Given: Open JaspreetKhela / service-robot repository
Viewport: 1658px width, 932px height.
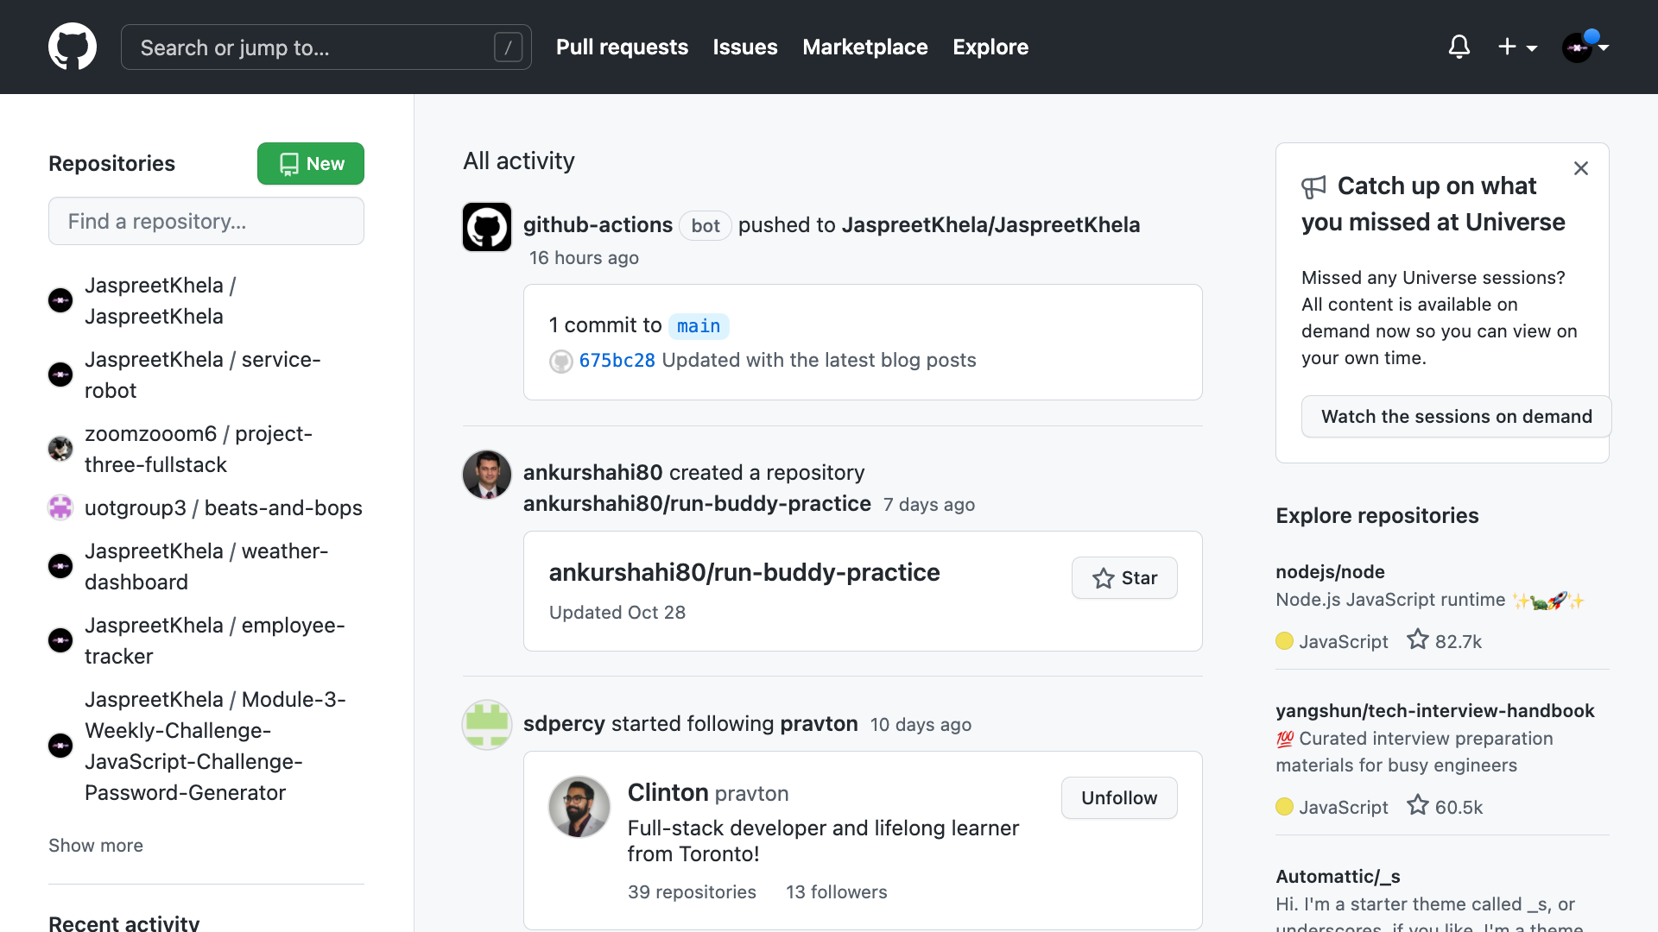Looking at the screenshot, I should [203, 375].
